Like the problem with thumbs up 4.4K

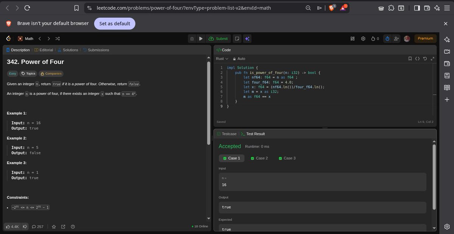[x=12, y=227]
